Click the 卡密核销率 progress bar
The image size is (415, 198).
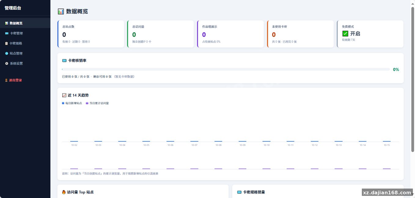click(226, 69)
